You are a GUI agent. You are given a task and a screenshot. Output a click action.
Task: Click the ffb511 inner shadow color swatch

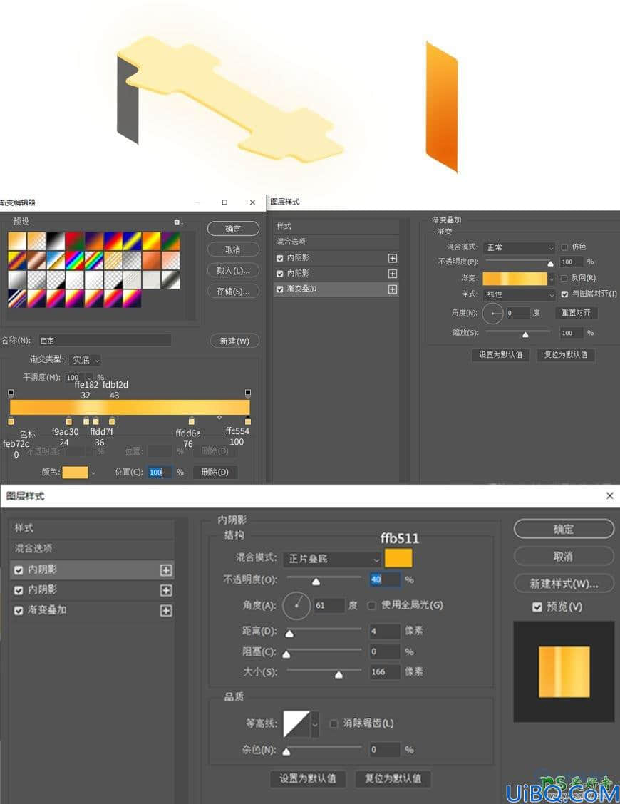click(x=398, y=558)
